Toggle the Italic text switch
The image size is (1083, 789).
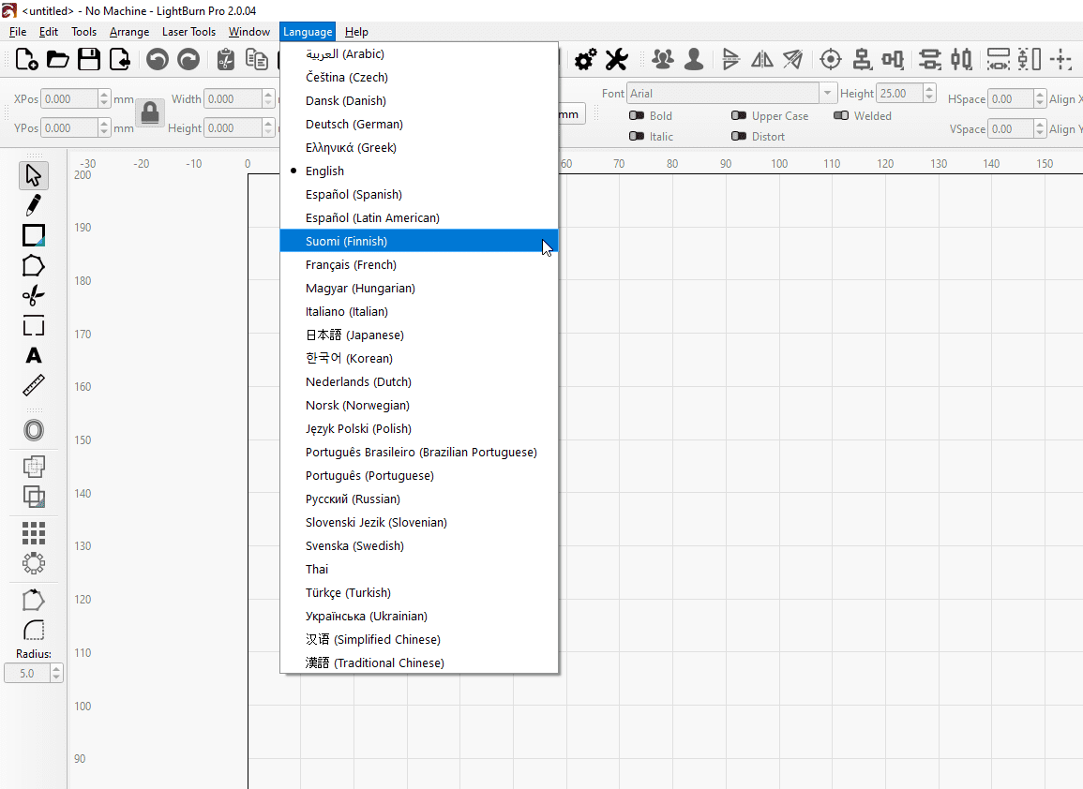tap(636, 137)
